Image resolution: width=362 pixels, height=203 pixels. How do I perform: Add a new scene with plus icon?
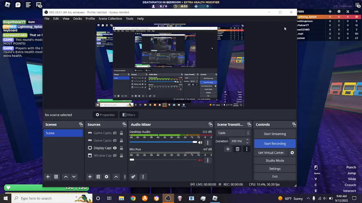pyautogui.click(x=48, y=177)
